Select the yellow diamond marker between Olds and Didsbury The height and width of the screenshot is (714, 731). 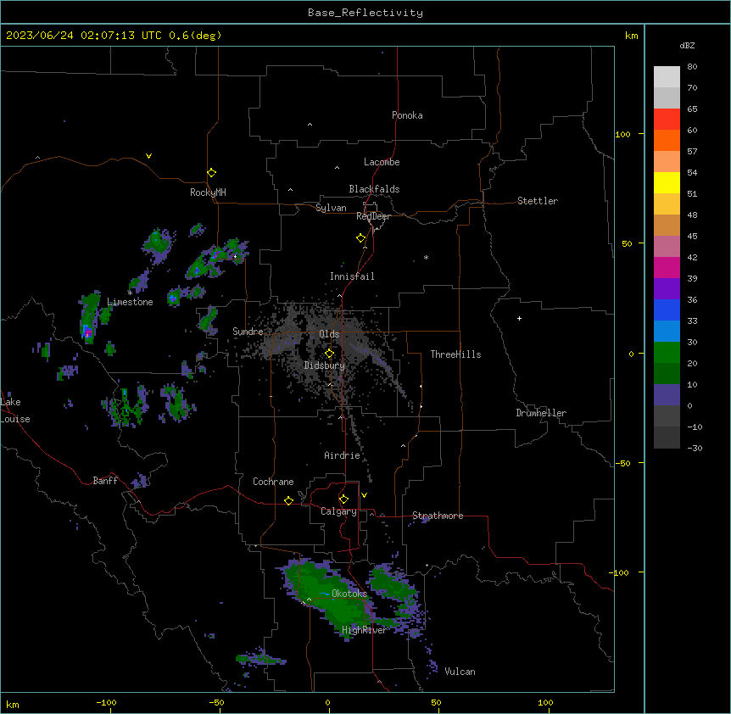point(329,354)
